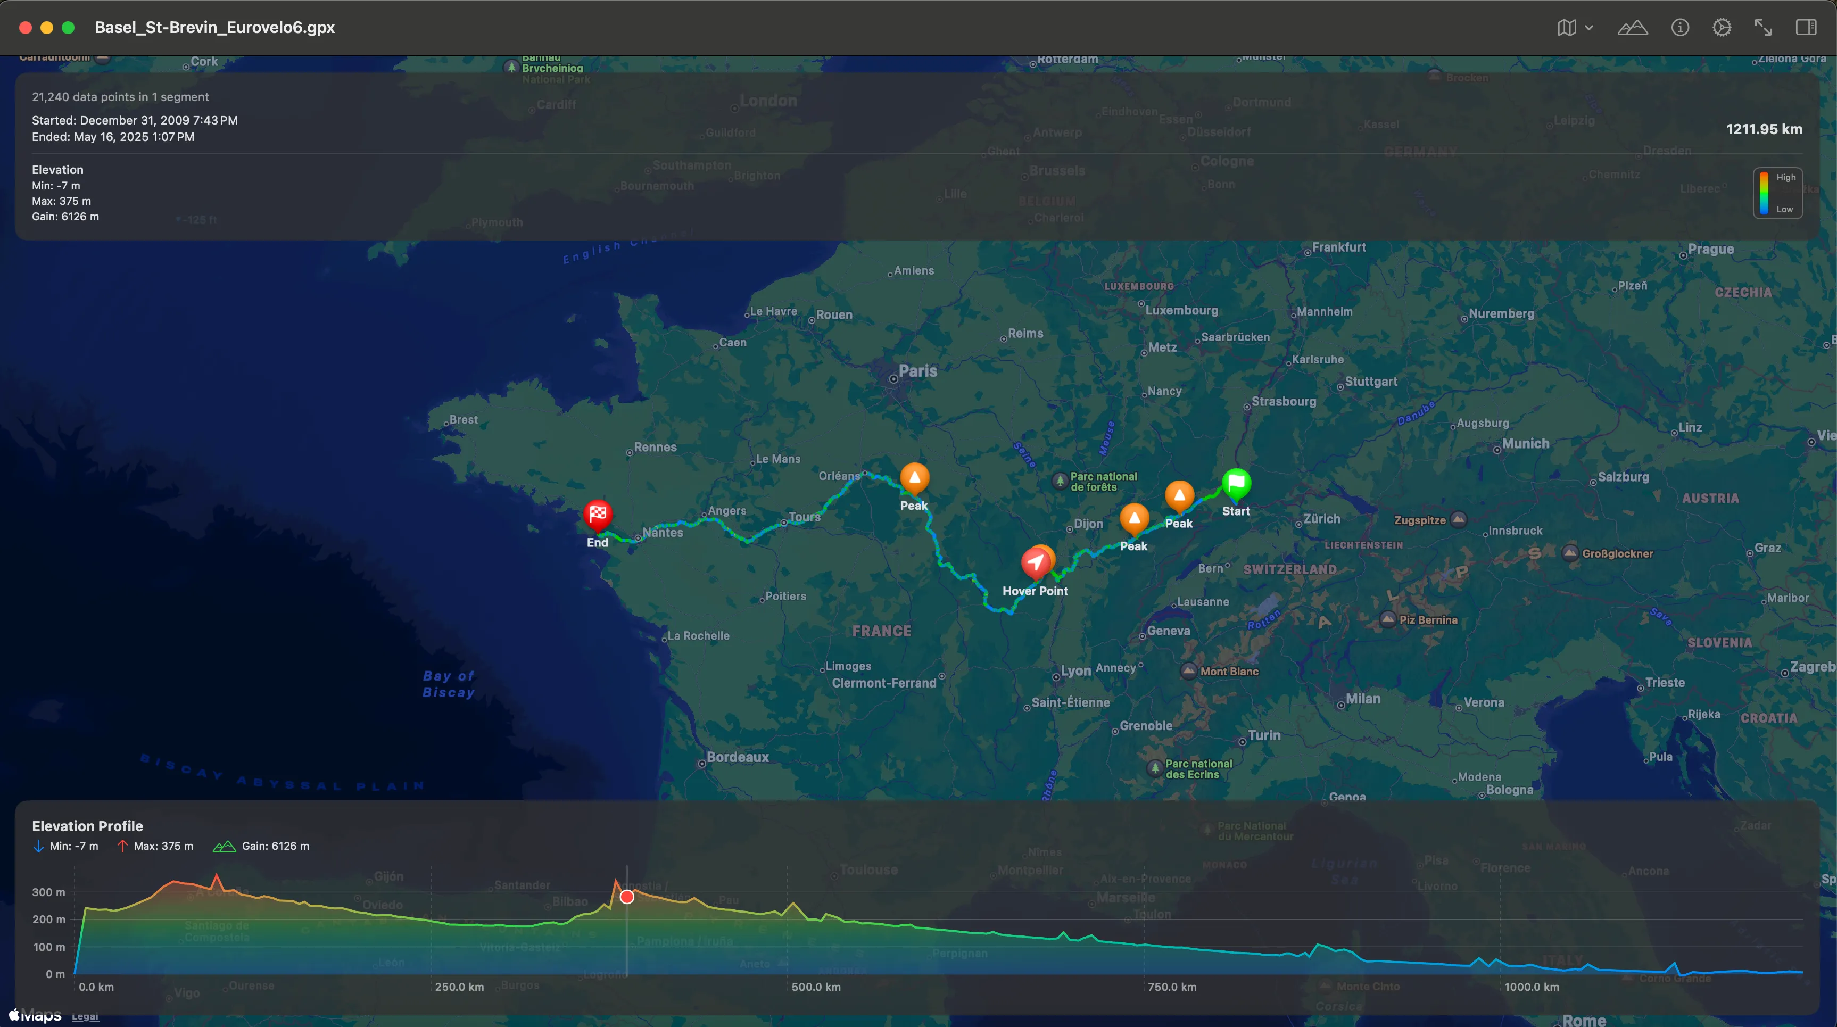
Task: Click the Angers city label
Action: (727, 511)
